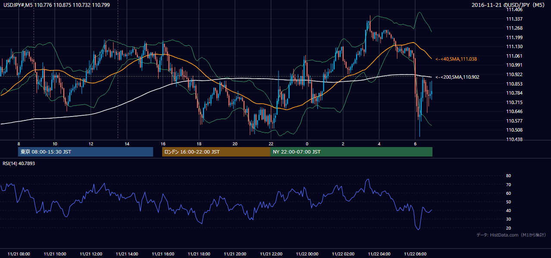Click price level 110.646 on the axis
The width and height of the screenshot is (551, 258).
click(514, 111)
